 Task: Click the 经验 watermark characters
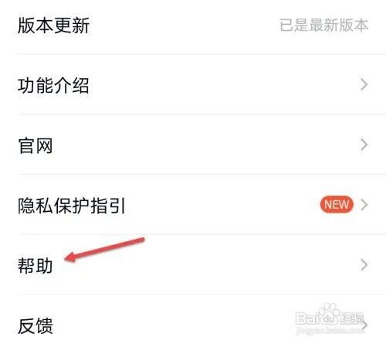[x=352, y=318]
